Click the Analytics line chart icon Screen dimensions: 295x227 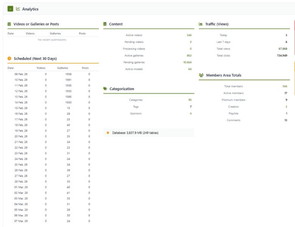pos(18,9)
